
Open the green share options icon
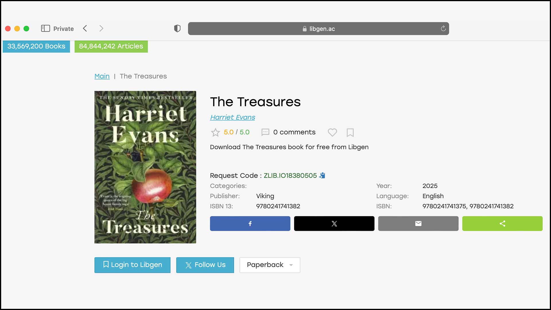point(502,224)
